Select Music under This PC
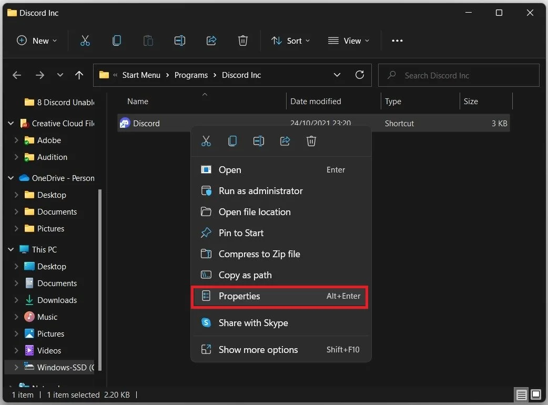Screen dimensions: 548x405 (41, 317)
